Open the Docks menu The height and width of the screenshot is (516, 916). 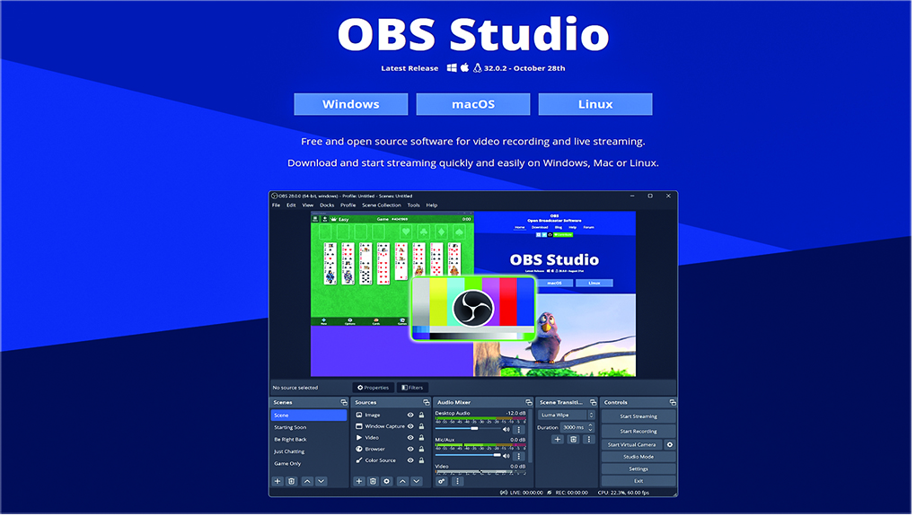pyautogui.click(x=327, y=206)
